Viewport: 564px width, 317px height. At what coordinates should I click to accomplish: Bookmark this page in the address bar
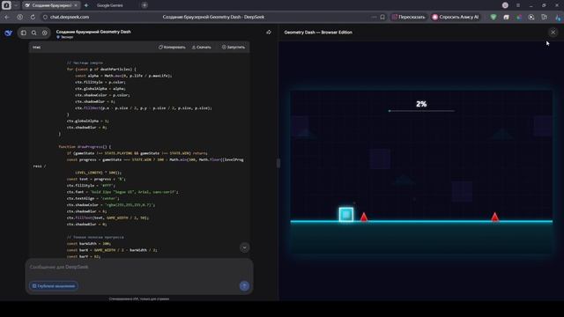click(x=382, y=17)
